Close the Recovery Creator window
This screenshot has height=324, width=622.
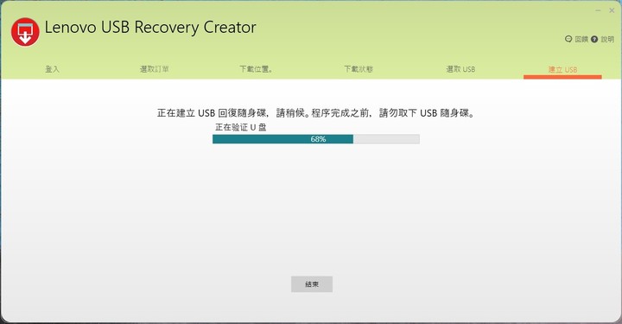point(612,10)
